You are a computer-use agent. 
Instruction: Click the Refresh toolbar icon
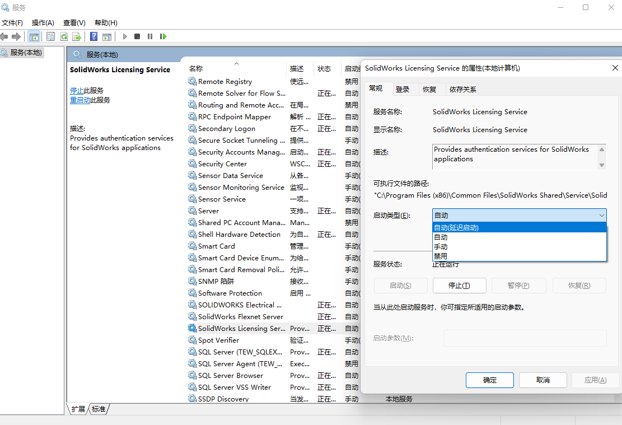pyautogui.click(x=64, y=36)
